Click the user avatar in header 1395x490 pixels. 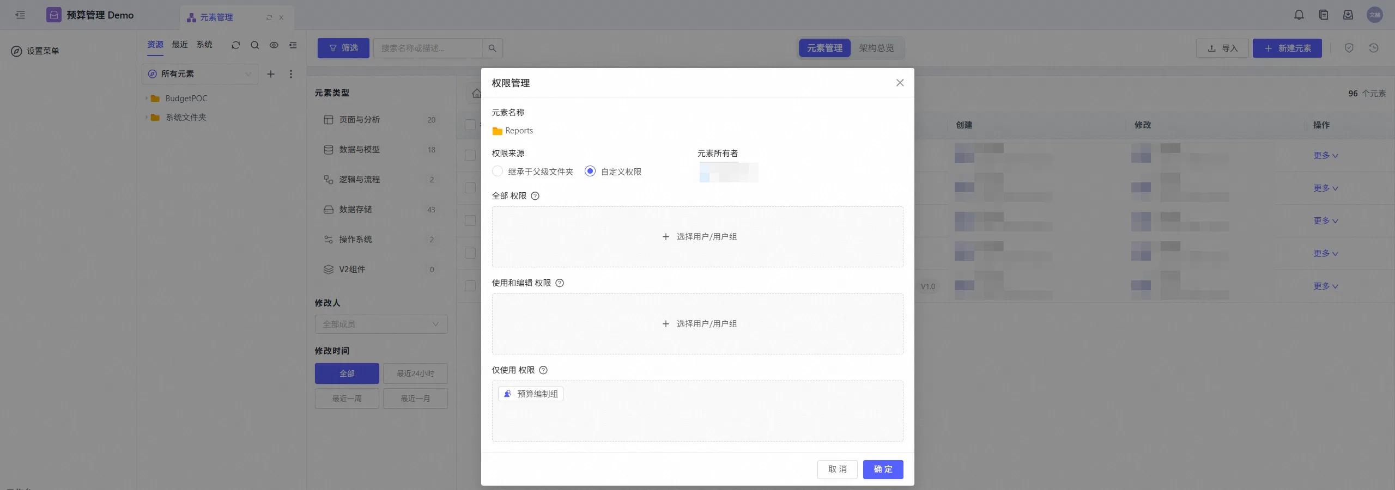(x=1375, y=15)
